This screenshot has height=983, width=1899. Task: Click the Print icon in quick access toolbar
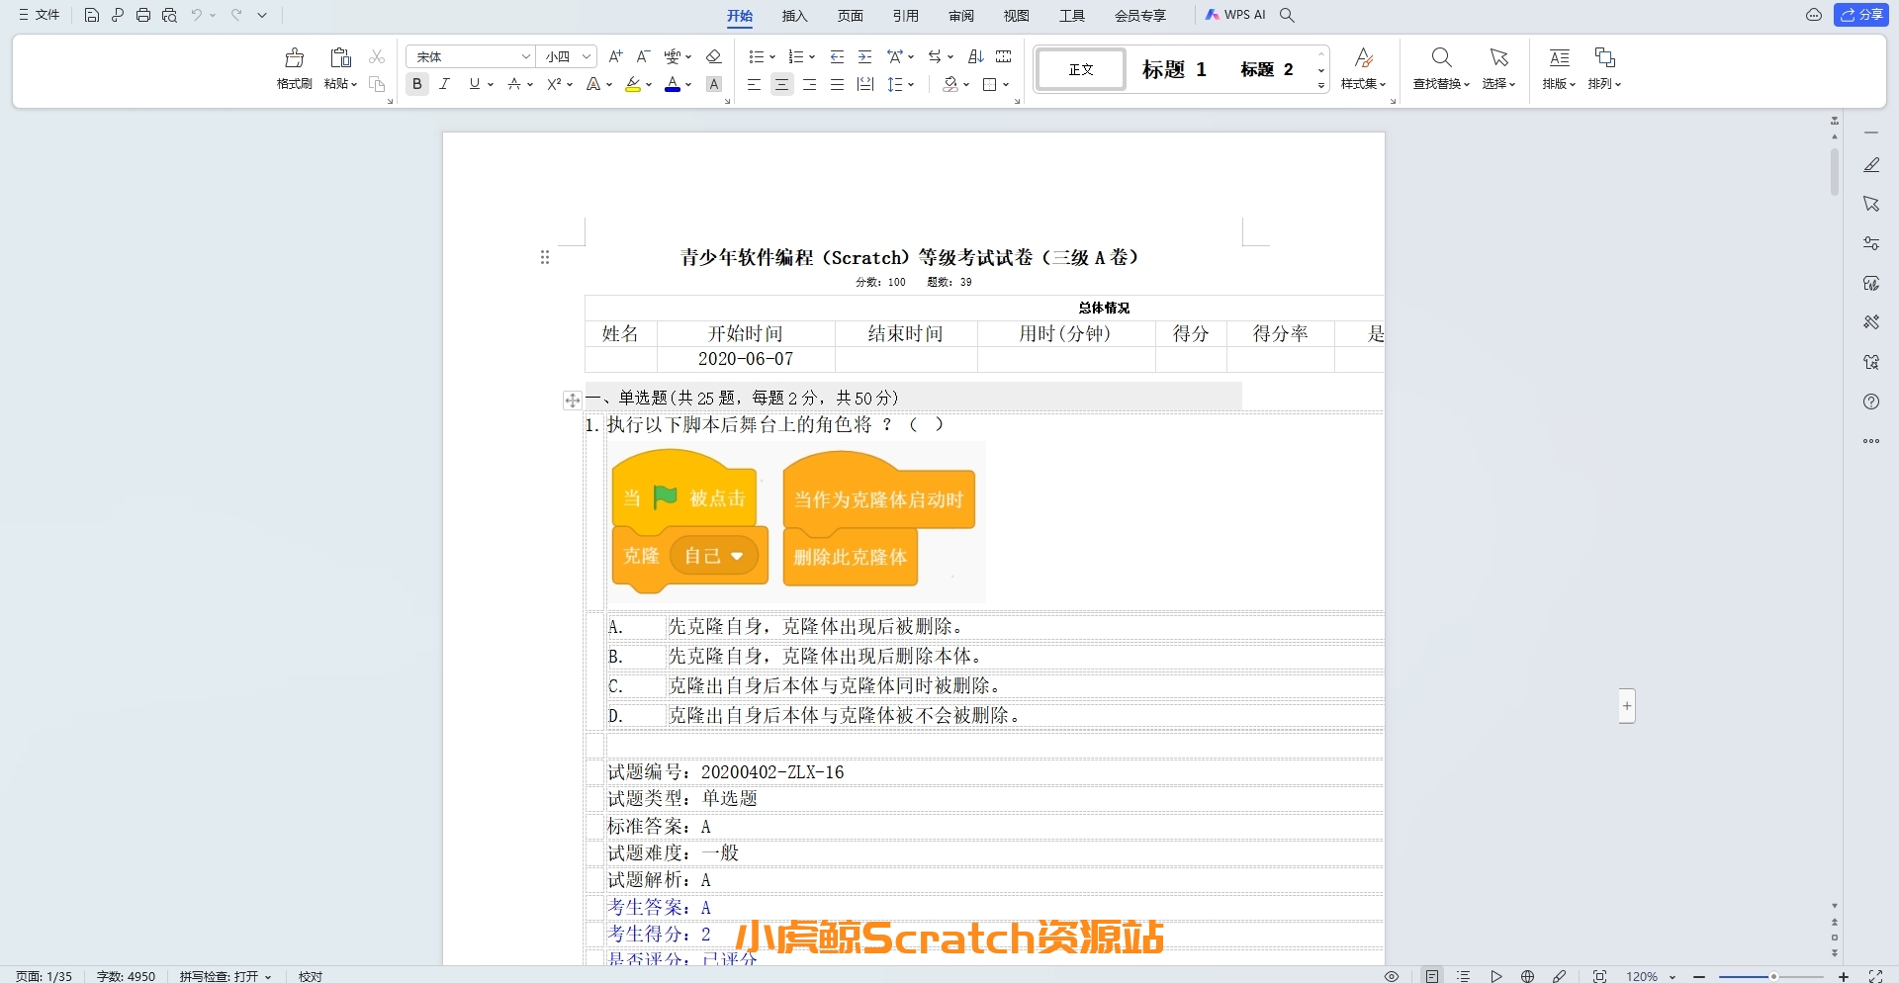(x=143, y=15)
